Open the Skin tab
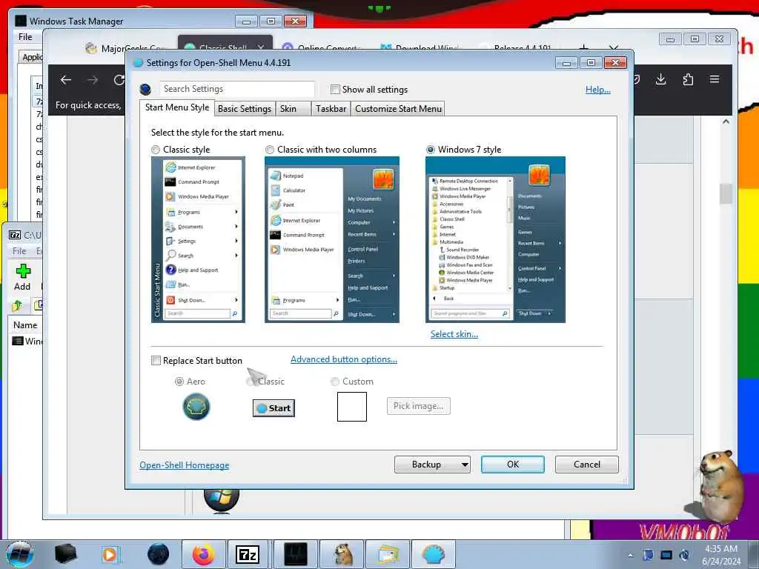 pyautogui.click(x=293, y=109)
